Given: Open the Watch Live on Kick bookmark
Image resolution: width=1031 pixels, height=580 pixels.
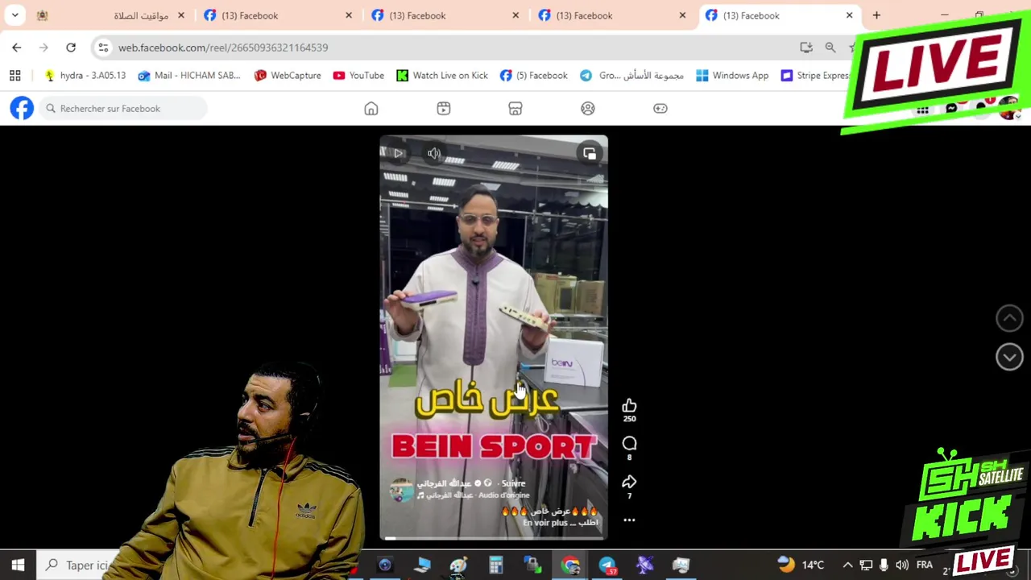Looking at the screenshot, I should [441, 76].
